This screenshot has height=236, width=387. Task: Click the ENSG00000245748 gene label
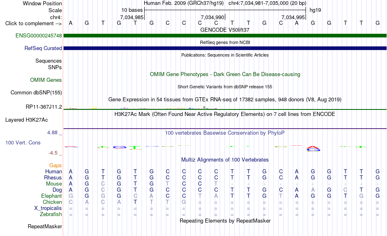39,35
